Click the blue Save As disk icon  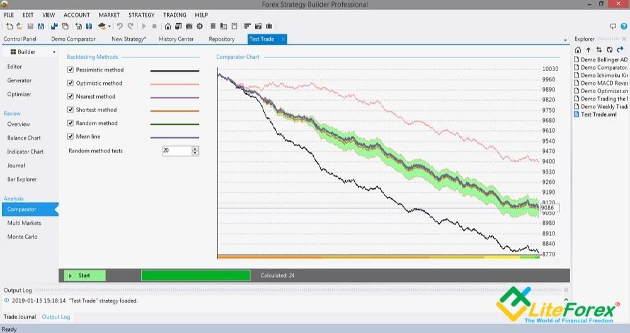[41, 26]
